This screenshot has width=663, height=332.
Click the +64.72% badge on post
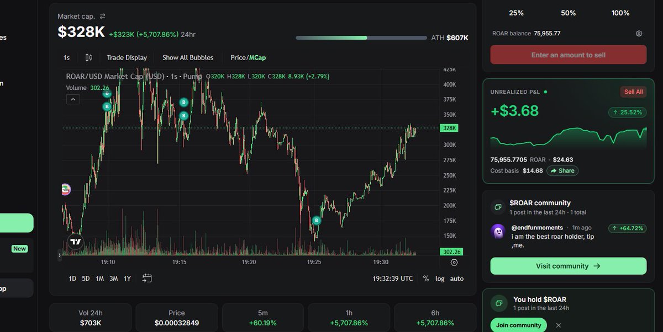[628, 228]
